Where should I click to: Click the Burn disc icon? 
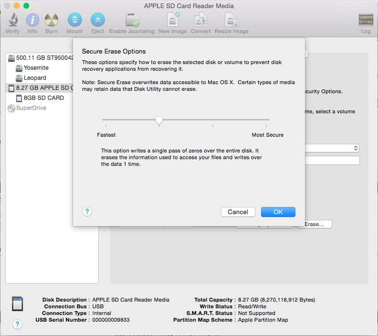52,20
